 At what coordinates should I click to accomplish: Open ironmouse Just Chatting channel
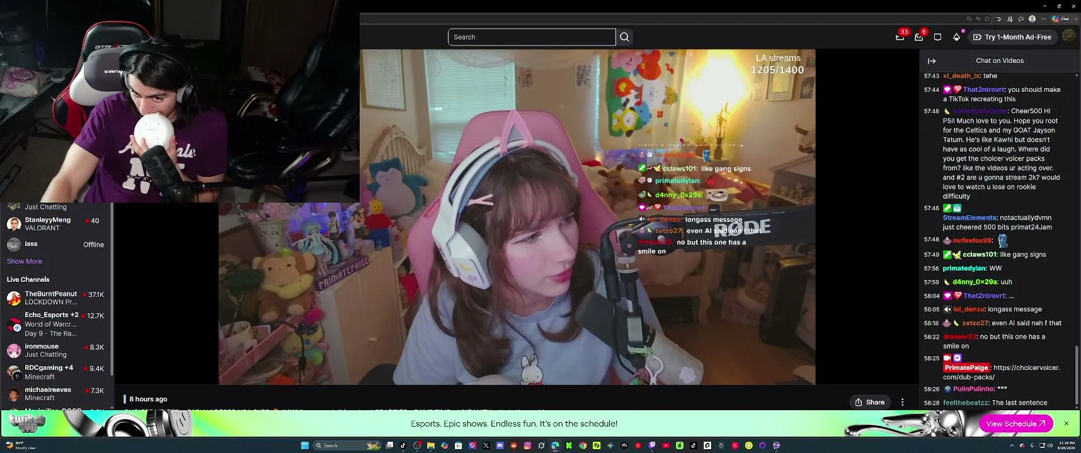tap(55, 350)
